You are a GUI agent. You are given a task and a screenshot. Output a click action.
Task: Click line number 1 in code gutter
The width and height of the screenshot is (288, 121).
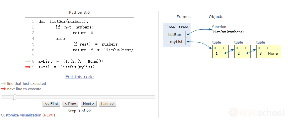[33, 21]
